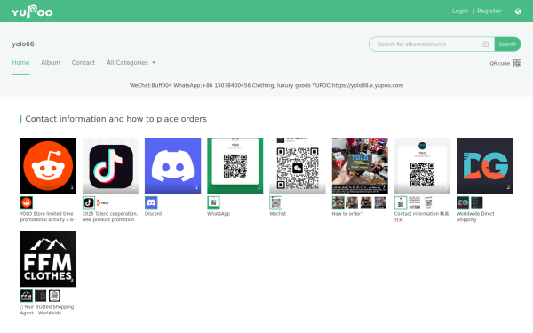The width and height of the screenshot is (533, 333).
Task: Open the Wechat QR album cover
Action: click(298, 165)
